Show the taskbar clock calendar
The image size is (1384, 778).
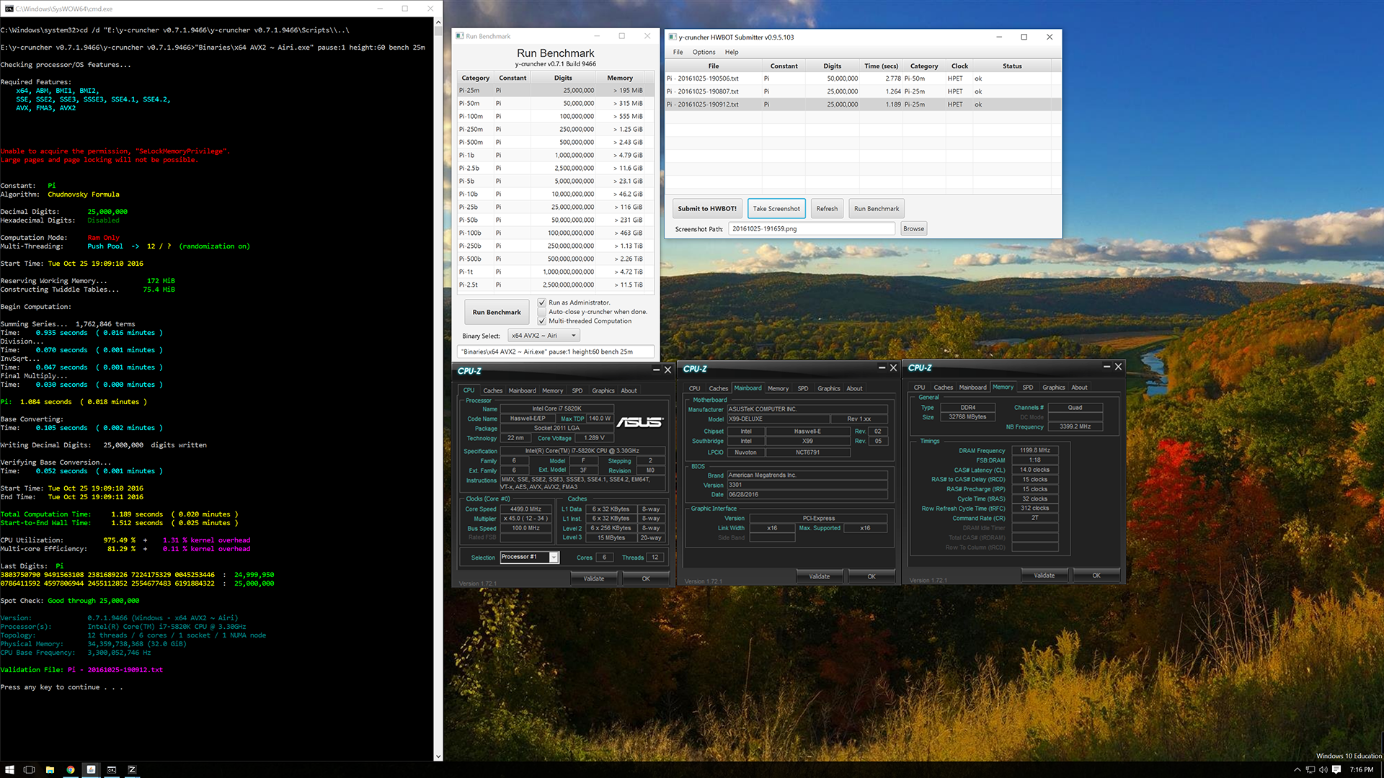click(x=1362, y=769)
